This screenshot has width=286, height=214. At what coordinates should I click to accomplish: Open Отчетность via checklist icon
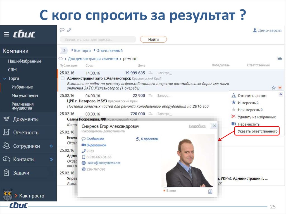click(x=6, y=132)
